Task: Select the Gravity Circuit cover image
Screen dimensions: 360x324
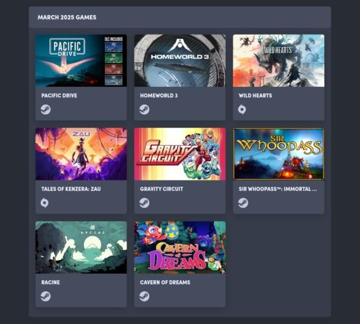Action: 180,154
